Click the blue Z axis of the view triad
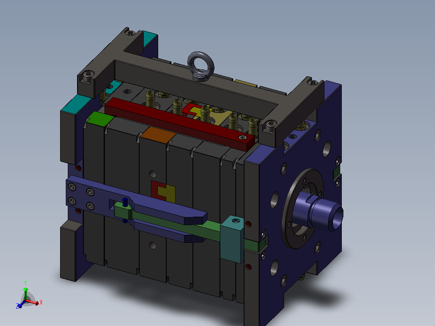Image resolution: width=435 pixels, height=326 pixels. tap(21, 304)
